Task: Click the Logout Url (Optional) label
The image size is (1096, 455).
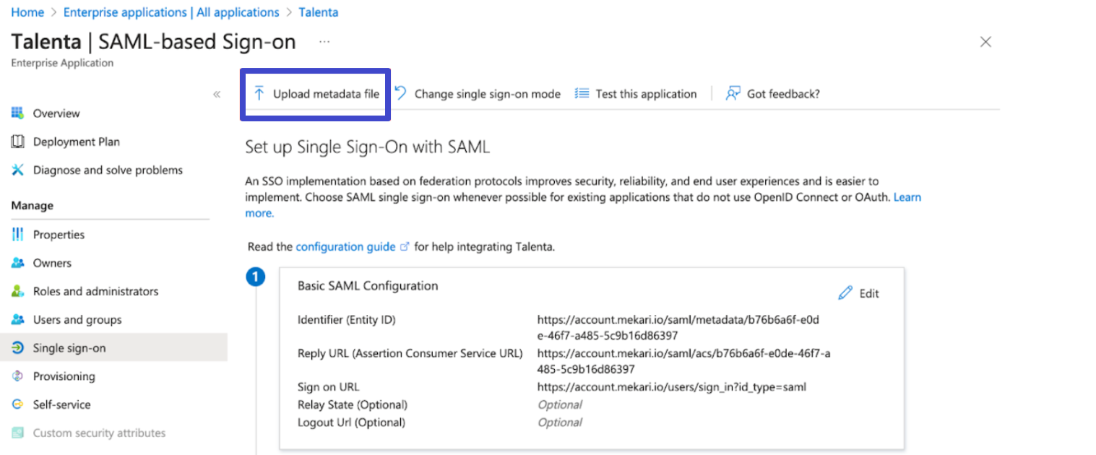Action: tap(352, 422)
